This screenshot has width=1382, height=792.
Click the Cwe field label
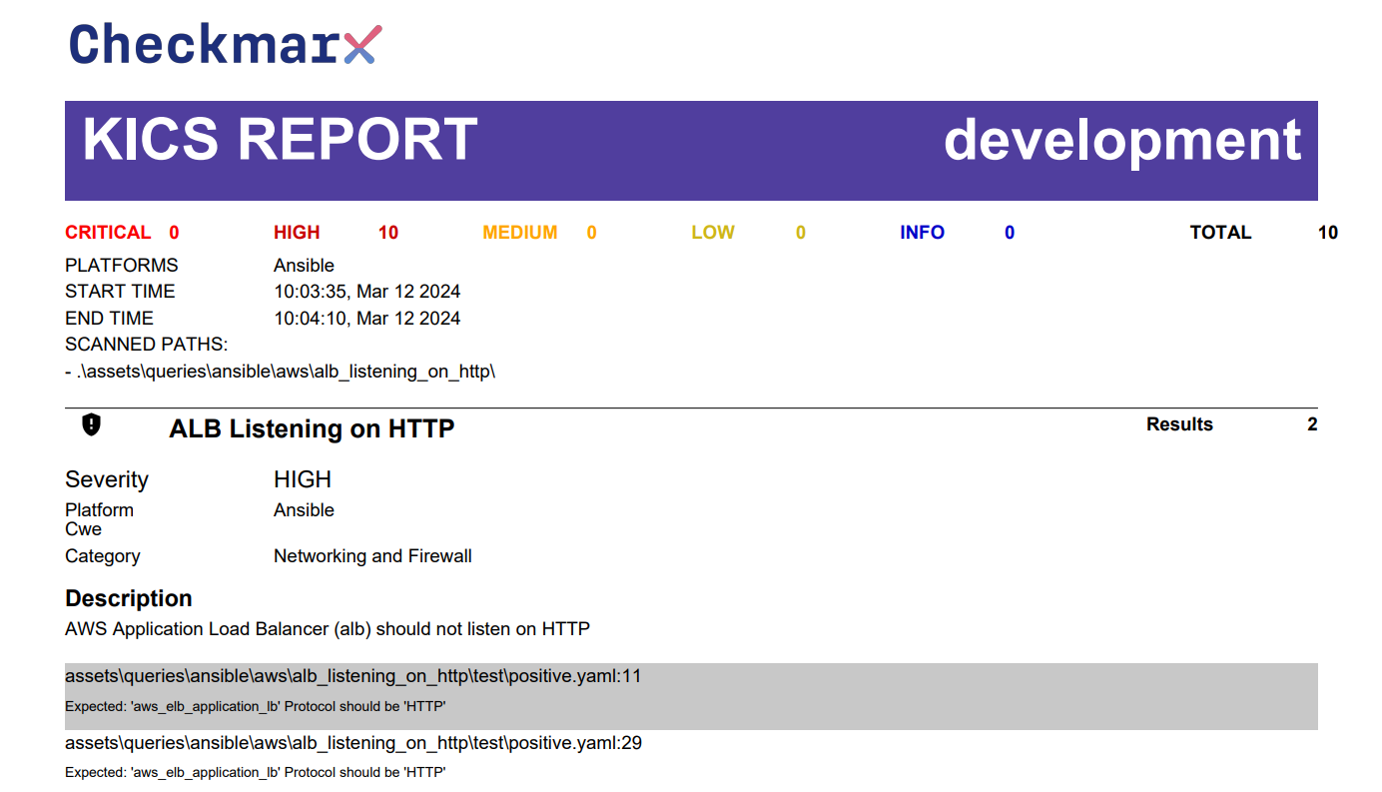[x=83, y=529]
